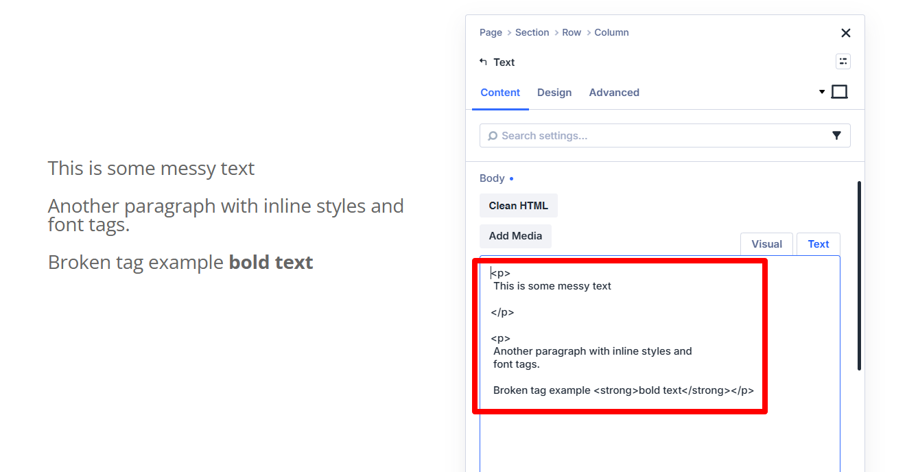This screenshot has width=918, height=472.
Task: Switch editor to Text tab
Action: [818, 244]
